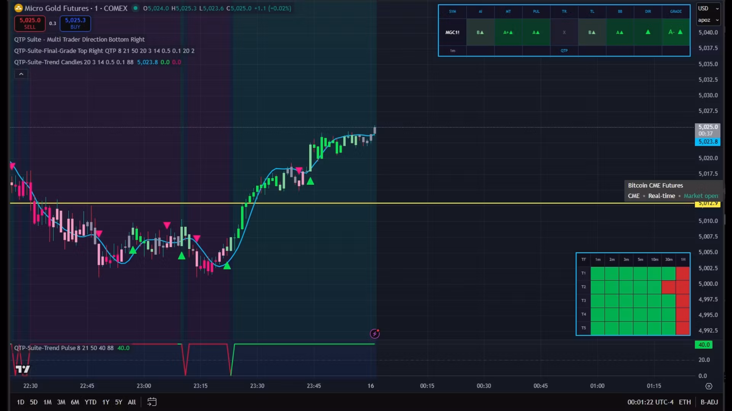
Task: Toggle the T3 30m cell in the timeframe grid
Action: (x=668, y=300)
